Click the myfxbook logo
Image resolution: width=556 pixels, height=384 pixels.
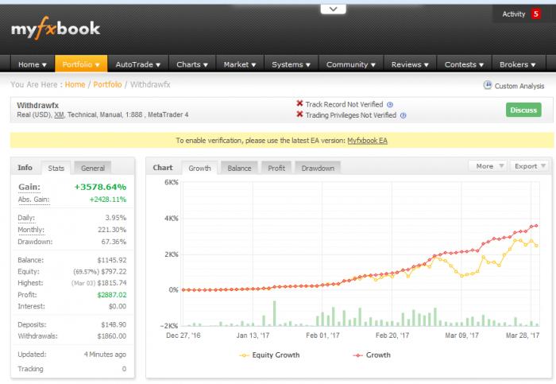tap(56, 28)
